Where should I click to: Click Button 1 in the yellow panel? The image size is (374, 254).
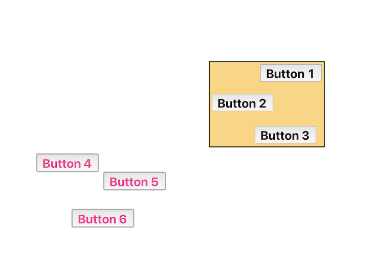[291, 73]
